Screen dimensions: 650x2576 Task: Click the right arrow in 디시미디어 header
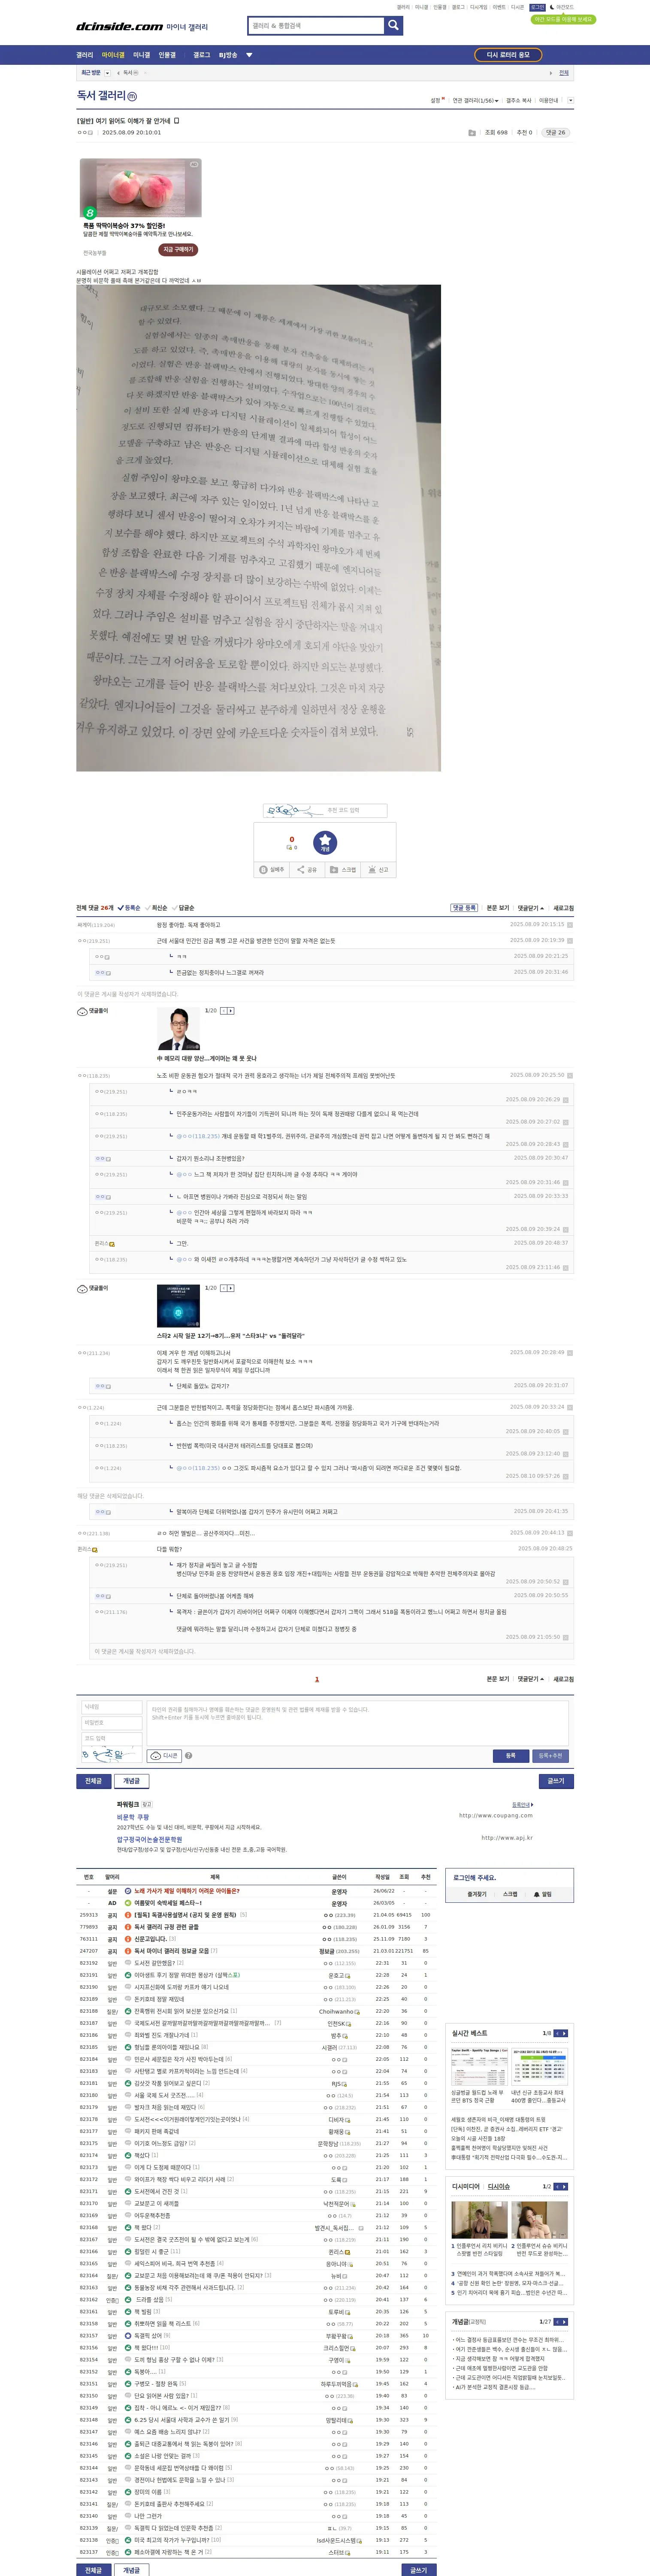click(x=565, y=2186)
